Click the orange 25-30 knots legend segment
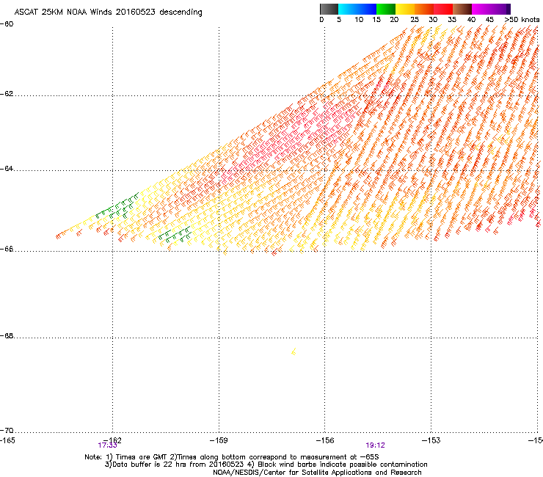The height and width of the screenshot is (477, 543). [x=424, y=9]
